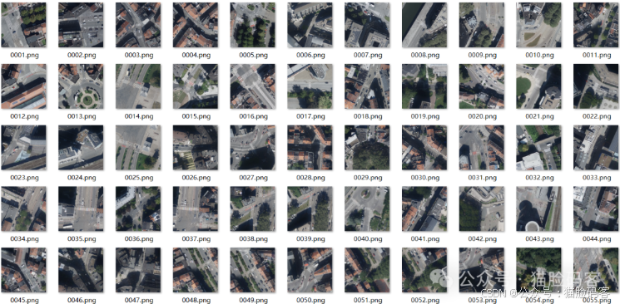Click the file name 0017.png
This screenshot has height=304, width=620.
point(310,116)
